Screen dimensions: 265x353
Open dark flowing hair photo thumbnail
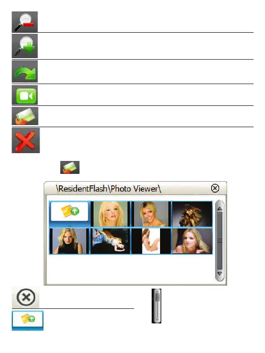(x=192, y=214)
